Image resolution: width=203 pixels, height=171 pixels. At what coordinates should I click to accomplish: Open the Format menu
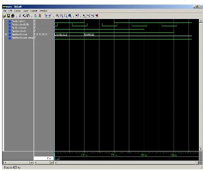coord(34,11)
